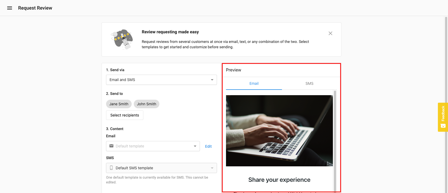Click the phone icon in SMS template field
448x193 pixels.
click(111, 168)
